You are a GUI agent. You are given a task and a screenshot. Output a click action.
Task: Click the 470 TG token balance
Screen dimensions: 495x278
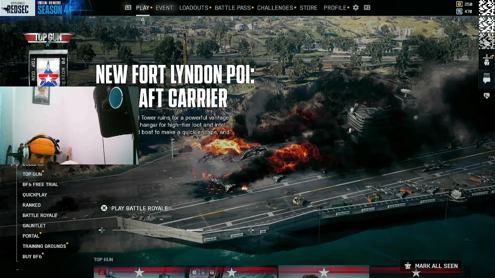tap(468, 12)
